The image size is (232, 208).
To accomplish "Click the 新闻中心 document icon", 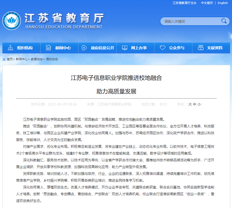I will (x=48, y=48).
